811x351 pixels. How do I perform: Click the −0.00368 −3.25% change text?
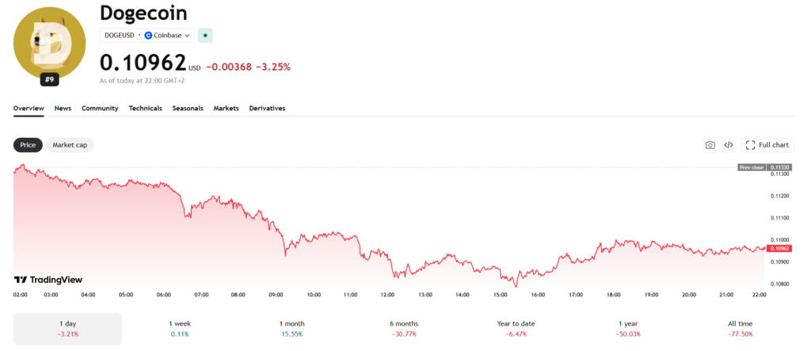point(248,67)
